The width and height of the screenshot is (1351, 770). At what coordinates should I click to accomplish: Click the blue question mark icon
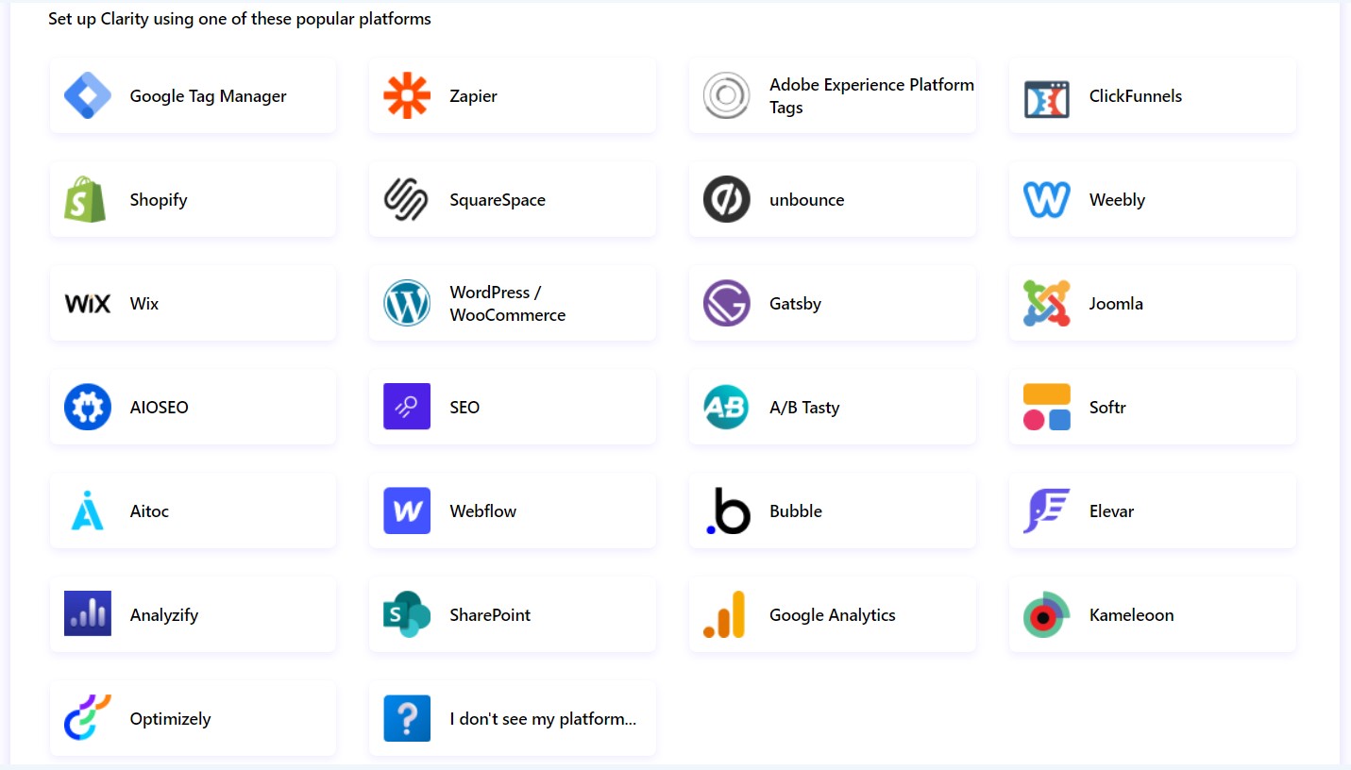click(407, 718)
